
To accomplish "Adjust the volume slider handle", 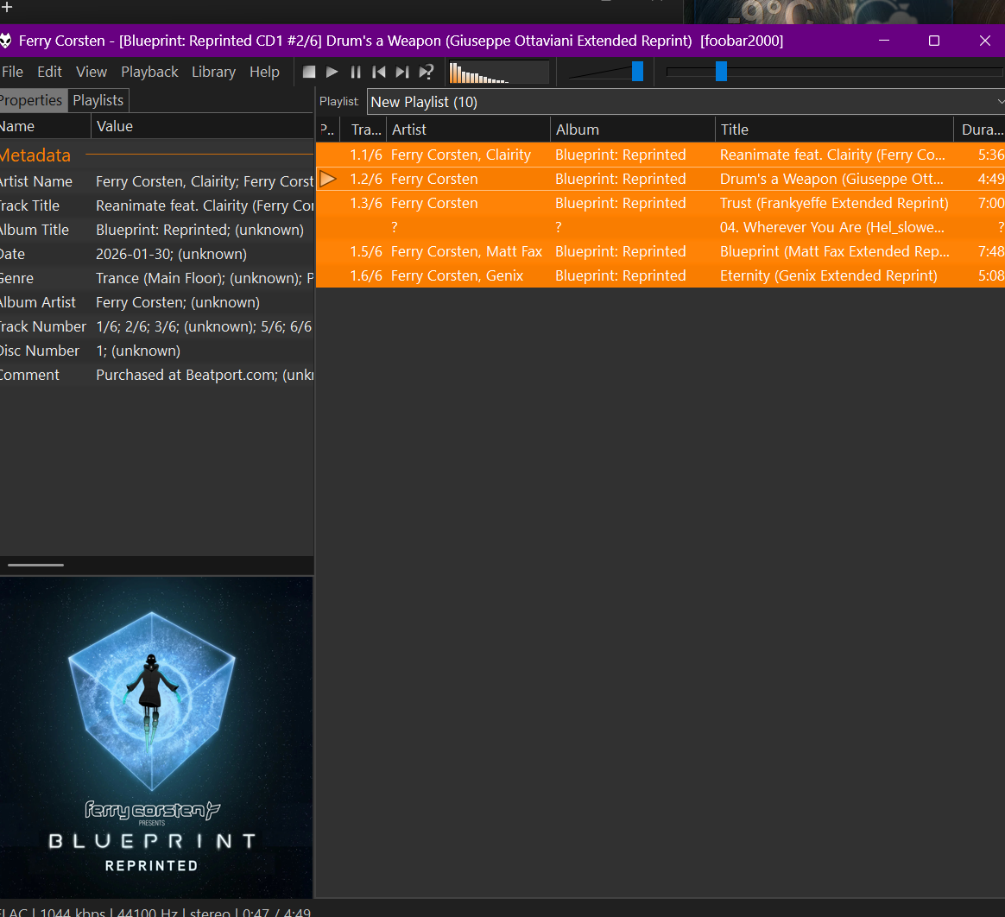I will 637,71.
